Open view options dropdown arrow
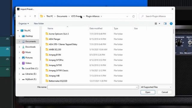This screenshot has height=108, width=192. point(159,23)
